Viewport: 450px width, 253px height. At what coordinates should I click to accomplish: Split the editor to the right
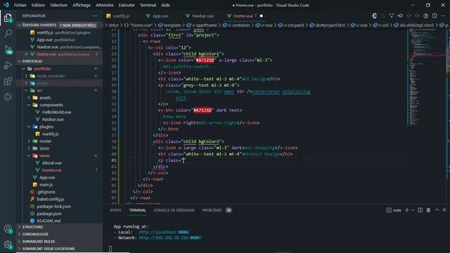click(435, 15)
